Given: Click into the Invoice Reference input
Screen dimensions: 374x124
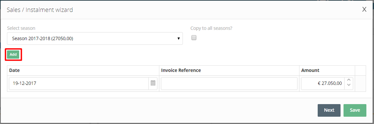Looking at the screenshot, I should pyautogui.click(x=229, y=83).
